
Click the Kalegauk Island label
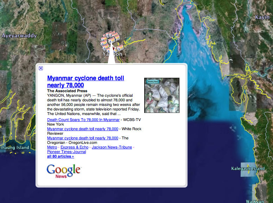248,169
